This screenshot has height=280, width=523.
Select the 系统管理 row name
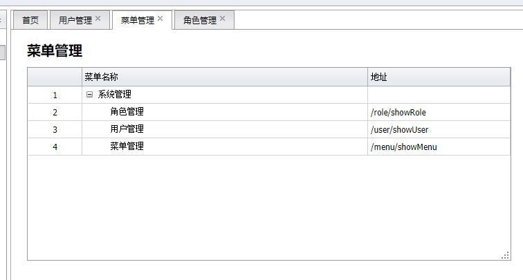114,94
